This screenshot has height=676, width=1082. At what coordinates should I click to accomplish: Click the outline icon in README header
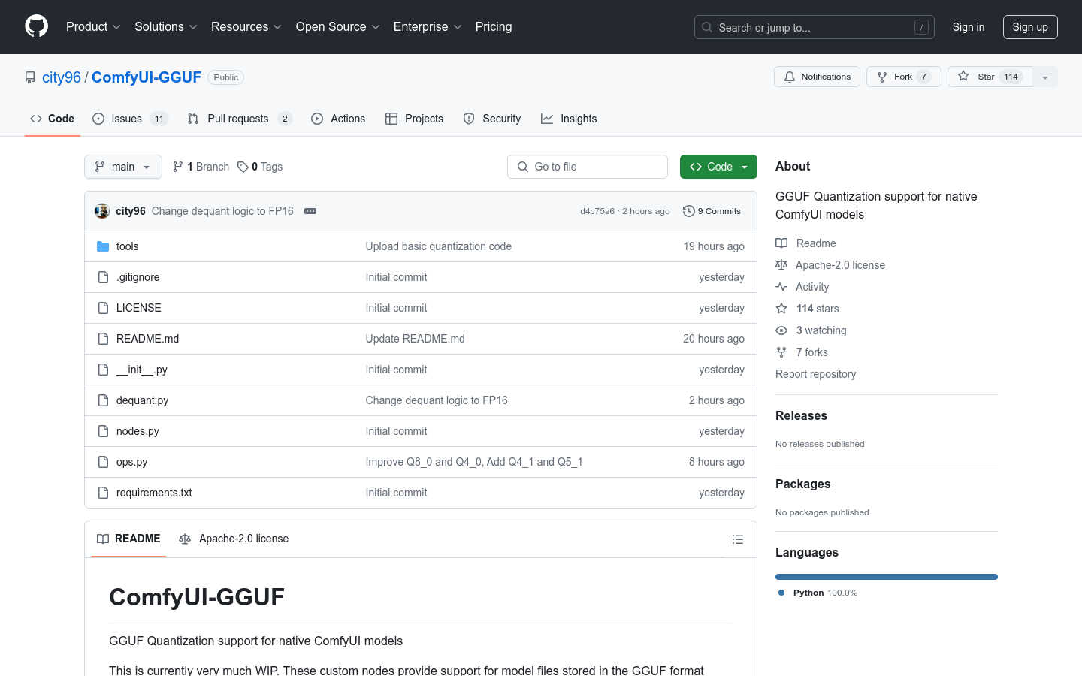738,539
